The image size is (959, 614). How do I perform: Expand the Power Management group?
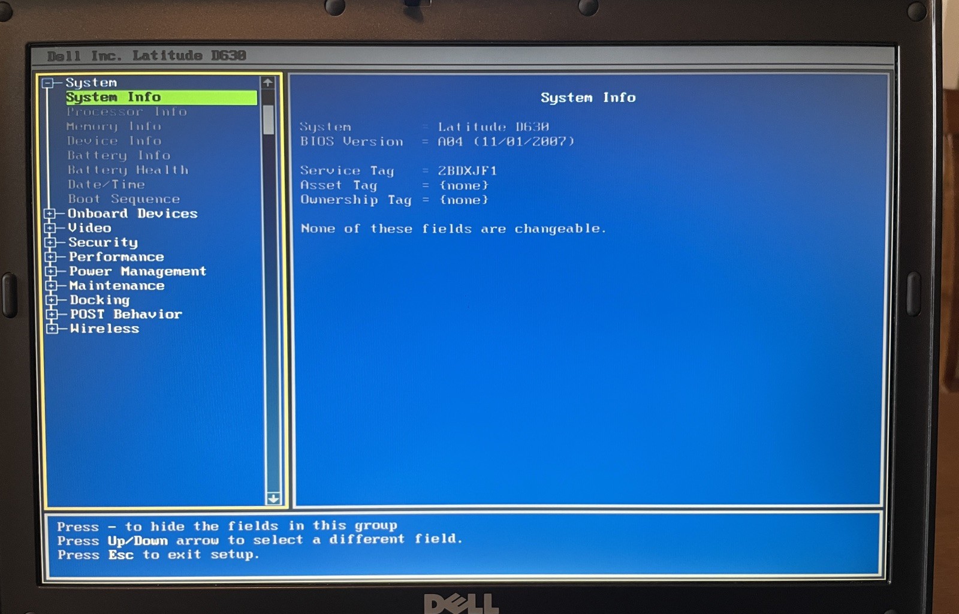(x=52, y=271)
